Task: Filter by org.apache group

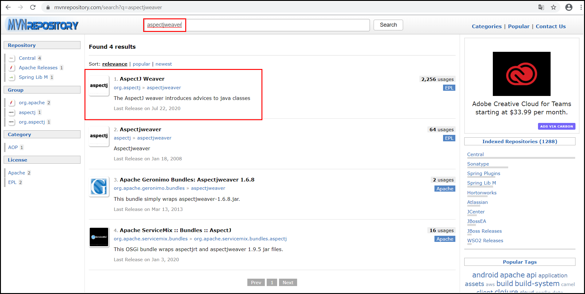Action: click(x=32, y=103)
